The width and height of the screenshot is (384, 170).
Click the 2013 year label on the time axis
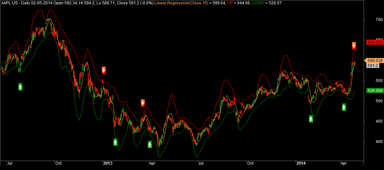108,163
